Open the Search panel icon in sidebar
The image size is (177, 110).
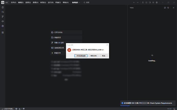click(x=3, y=12)
